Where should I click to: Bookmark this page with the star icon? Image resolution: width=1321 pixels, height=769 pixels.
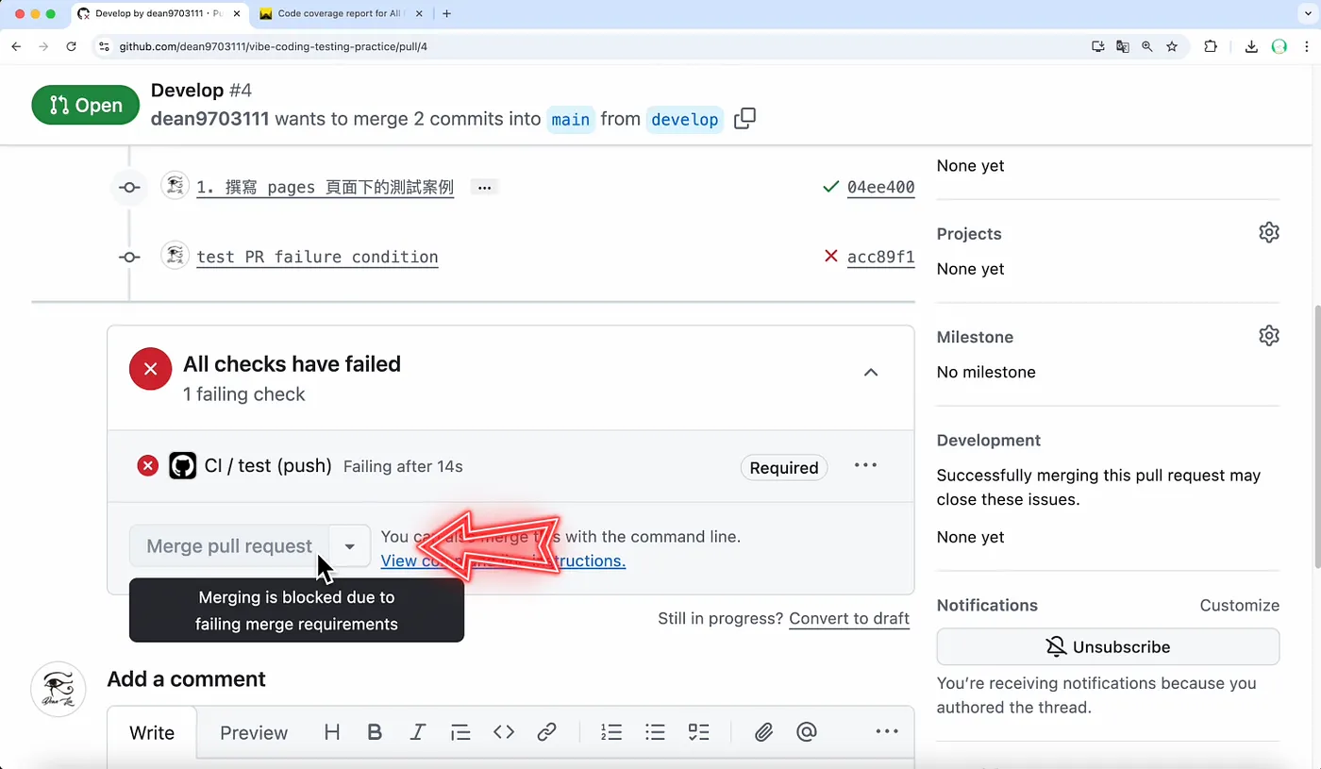pyautogui.click(x=1172, y=46)
